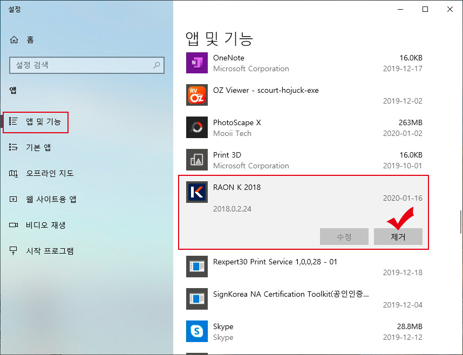Select the PhotoScape X entry name

(237, 122)
